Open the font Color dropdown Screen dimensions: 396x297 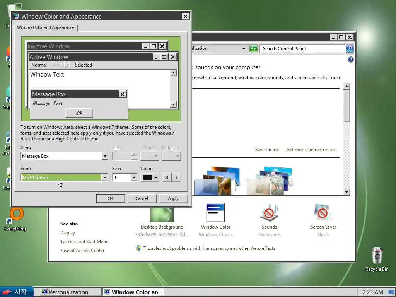(x=150, y=177)
